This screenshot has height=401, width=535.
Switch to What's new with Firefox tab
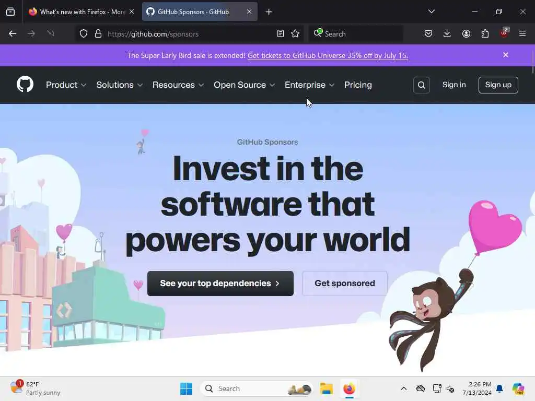81,11
